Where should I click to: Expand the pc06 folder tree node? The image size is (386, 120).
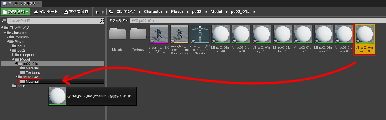point(11,85)
